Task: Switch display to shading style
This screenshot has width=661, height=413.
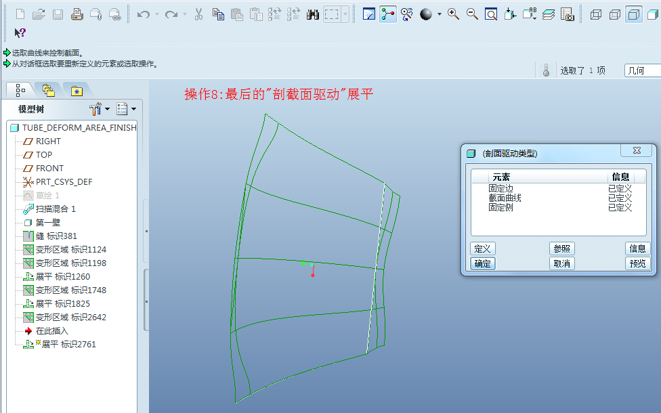Action: tap(653, 14)
